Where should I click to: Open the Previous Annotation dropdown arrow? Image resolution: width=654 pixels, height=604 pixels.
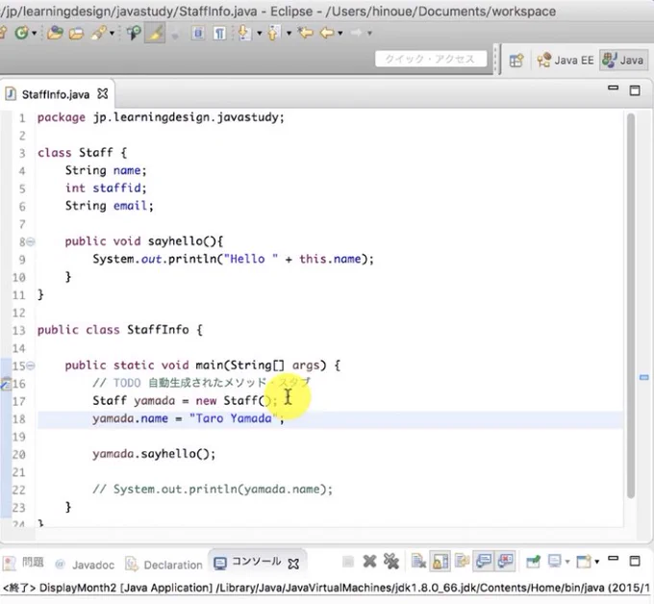(x=289, y=33)
